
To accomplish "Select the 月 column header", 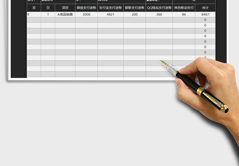I will [34, 8].
